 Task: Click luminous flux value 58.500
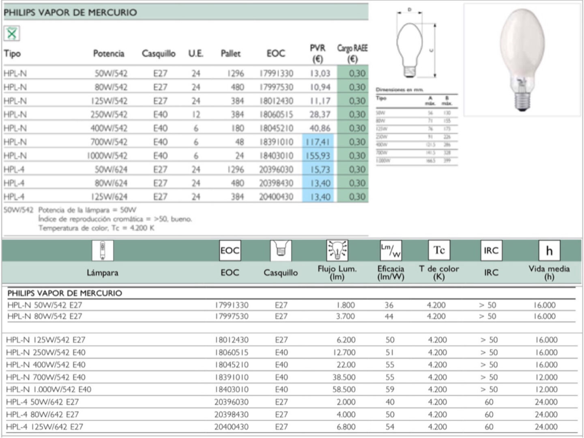click(344, 389)
